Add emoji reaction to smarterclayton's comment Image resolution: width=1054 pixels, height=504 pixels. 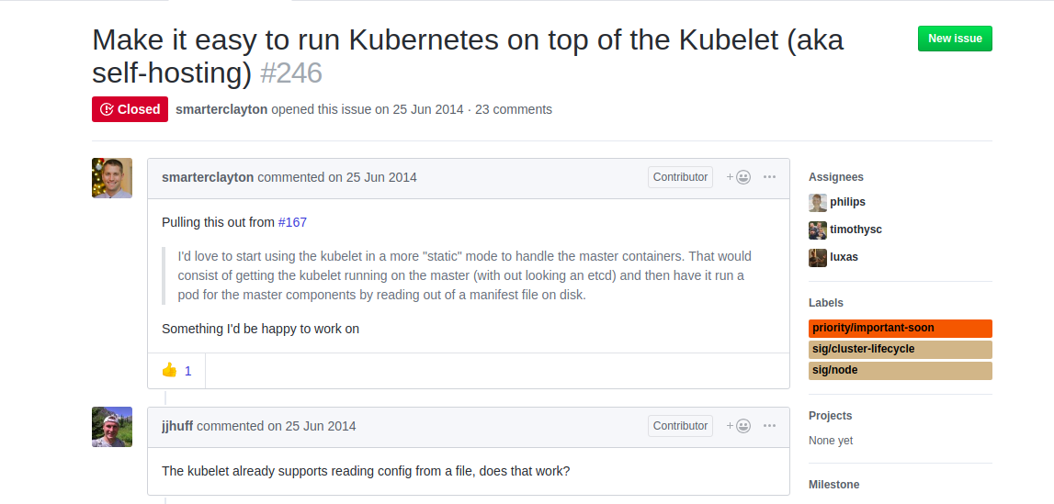point(739,177)
